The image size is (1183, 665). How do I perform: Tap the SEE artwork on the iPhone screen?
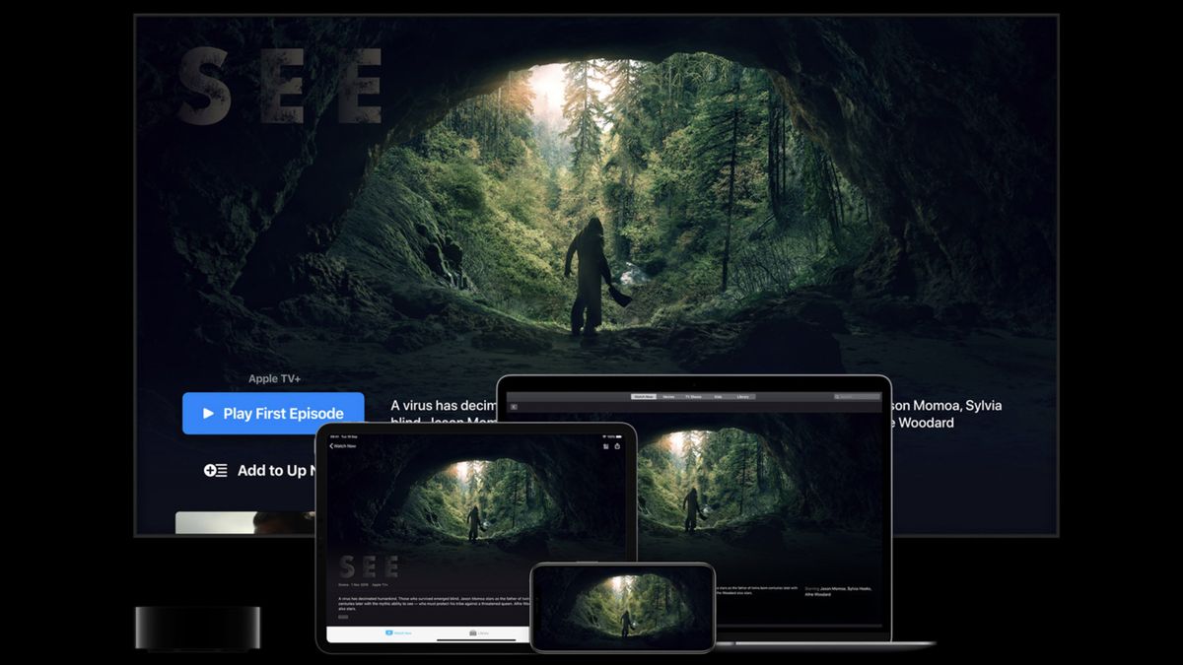[x=622, y=606]
